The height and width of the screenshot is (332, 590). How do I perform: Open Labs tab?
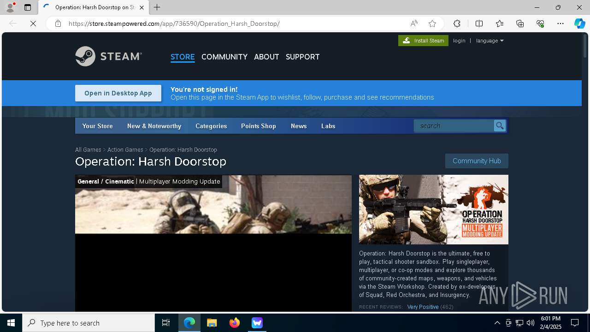(328, 126)
